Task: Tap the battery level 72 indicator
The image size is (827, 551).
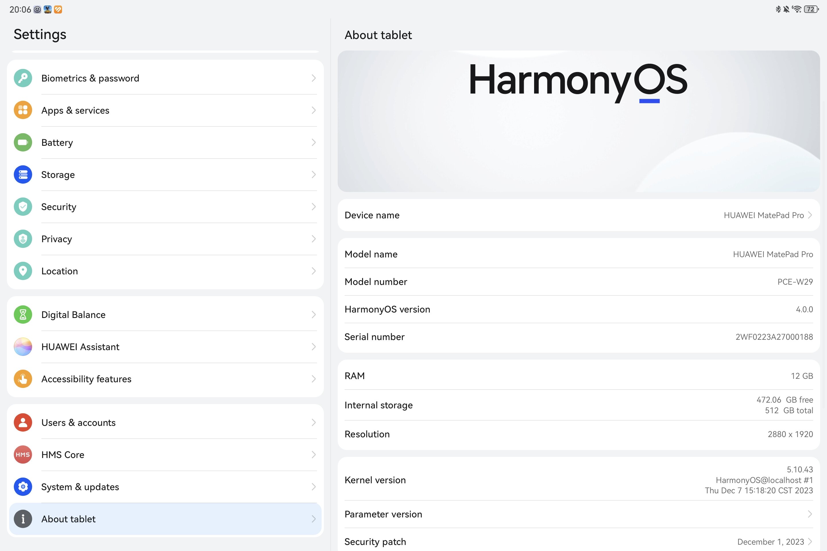Action: pos(811,9)
